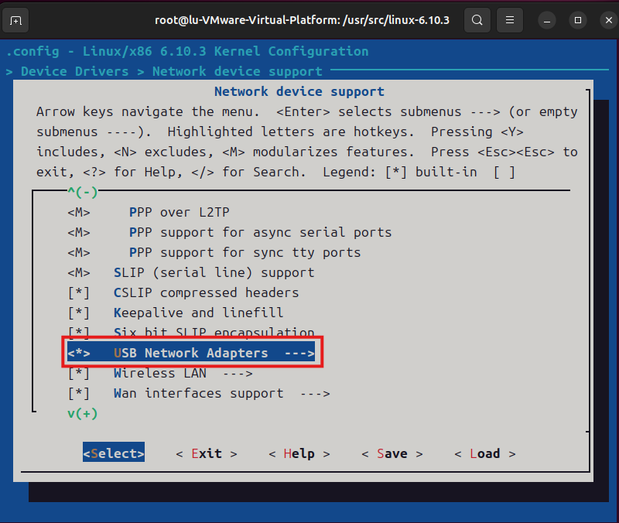Maximize the terminal window

pos(577,19)
